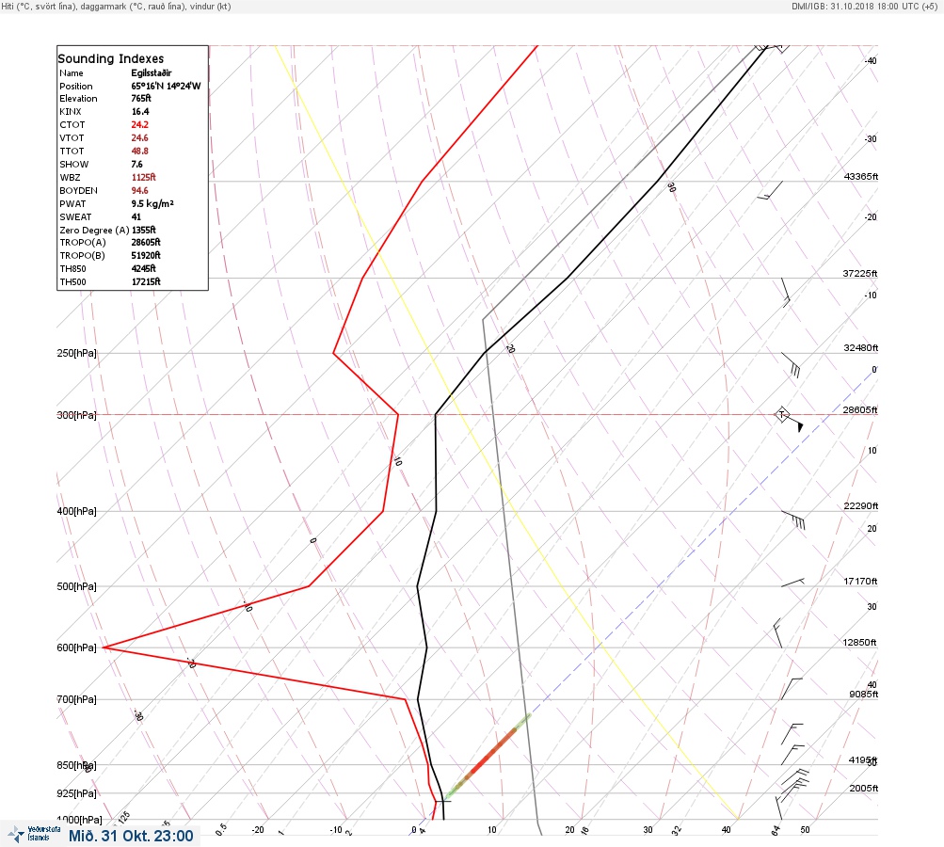
Task: Click the BOYDEN value 94.6
Action: (x=139, y=191)
